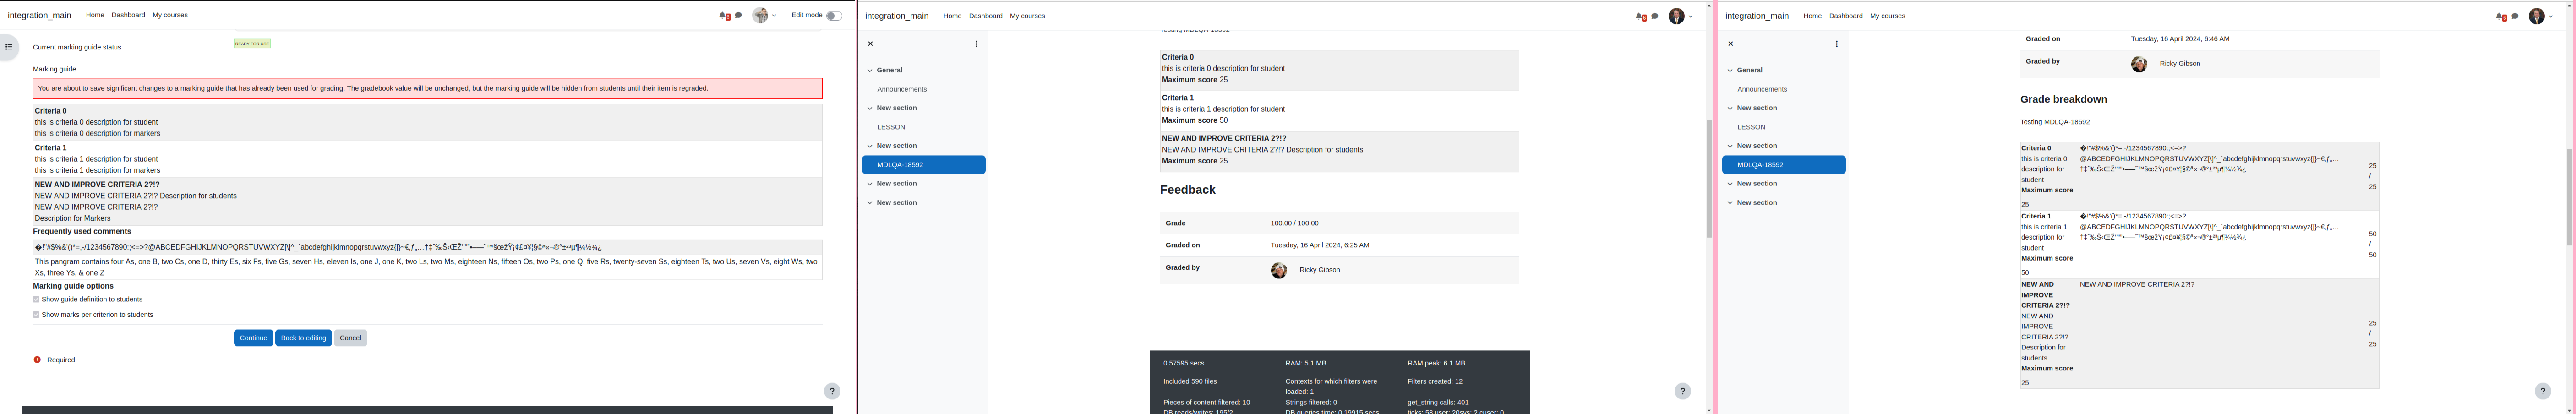Go to Home in middle window
This screenshot has height=414, width=2576.
952,16
